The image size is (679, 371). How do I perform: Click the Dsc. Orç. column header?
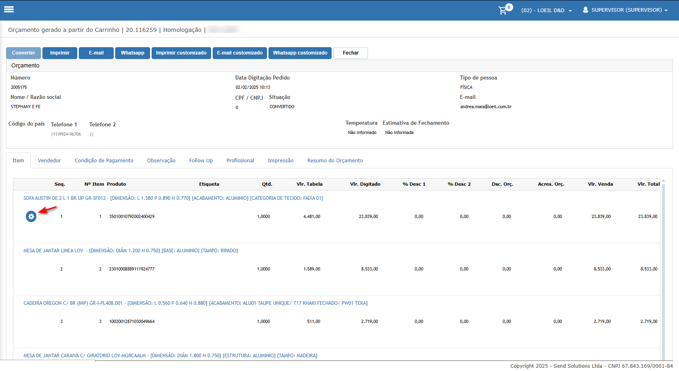pos(502,184)
